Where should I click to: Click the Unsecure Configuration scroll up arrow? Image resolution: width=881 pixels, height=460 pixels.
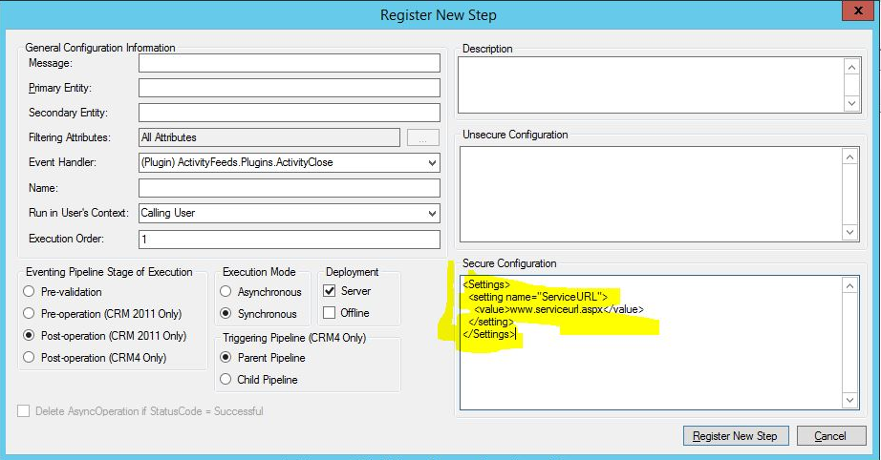(x=850, y=157)
